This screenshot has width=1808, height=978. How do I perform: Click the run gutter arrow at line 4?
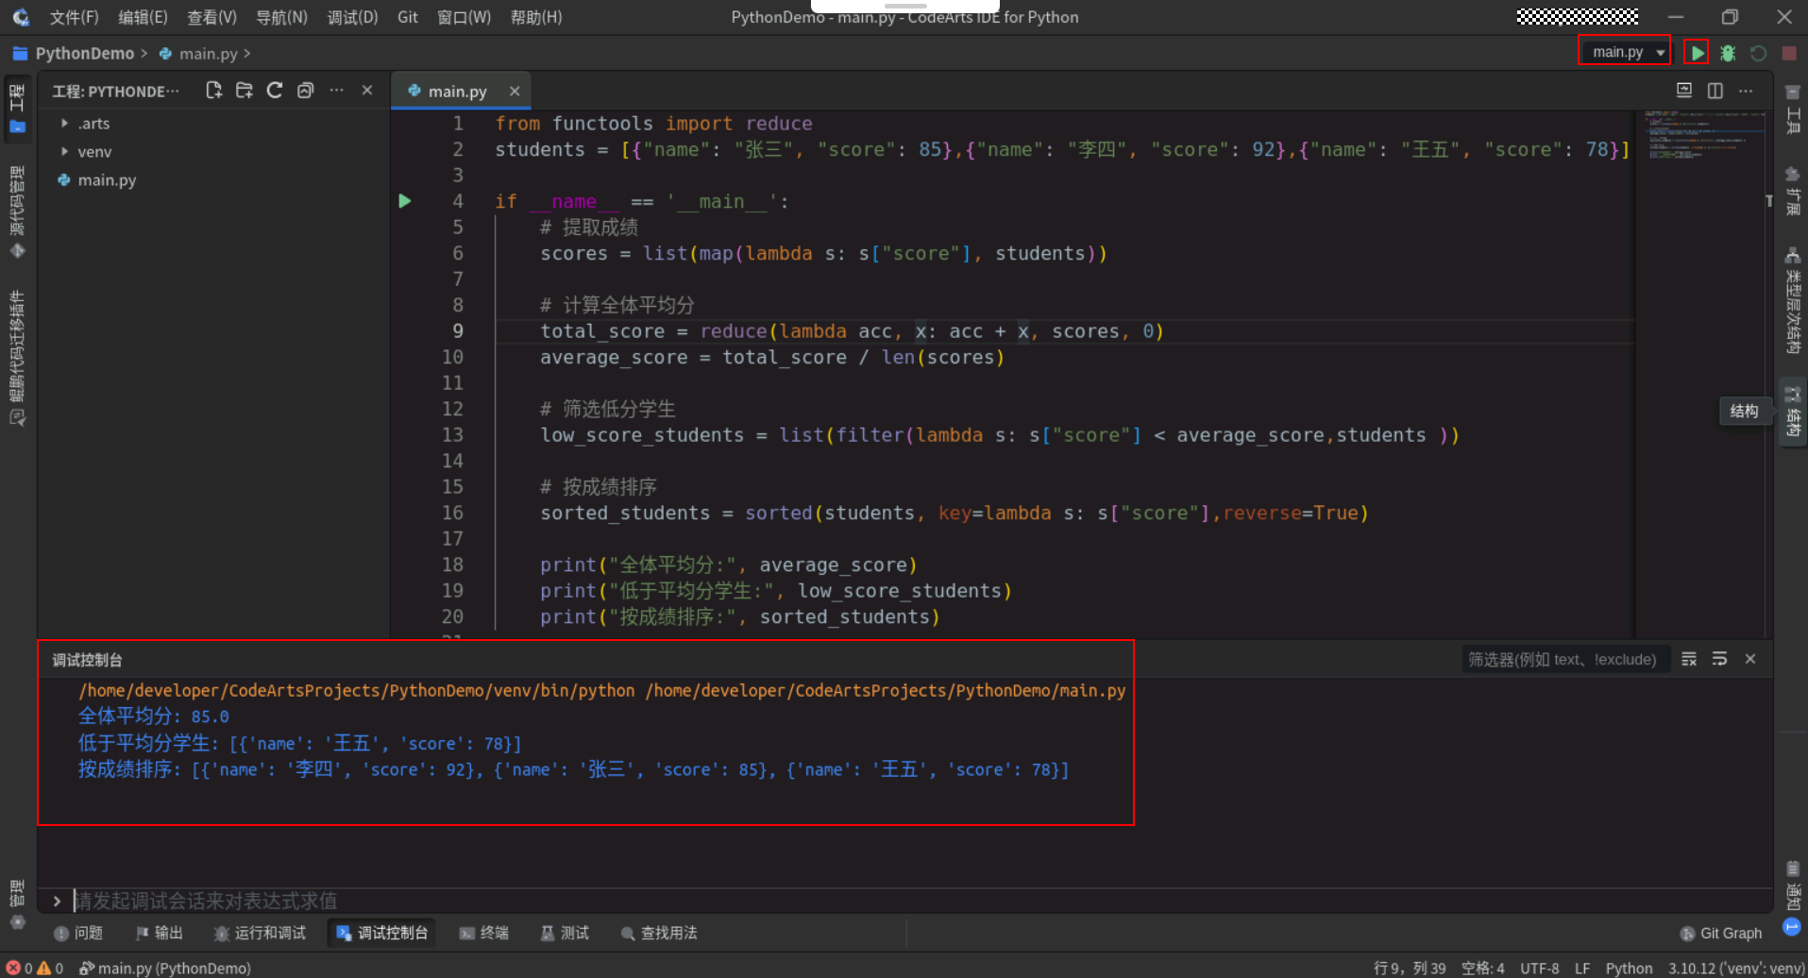[x=405, y=201]
